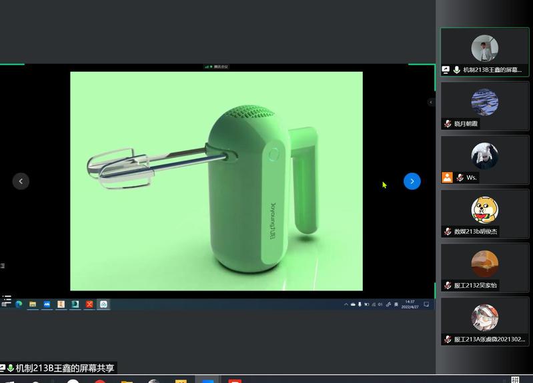Expand hidden tray icons chevron in shared taskbar
This screenshot has width=533, height=383.
click(x=346, y=304)
